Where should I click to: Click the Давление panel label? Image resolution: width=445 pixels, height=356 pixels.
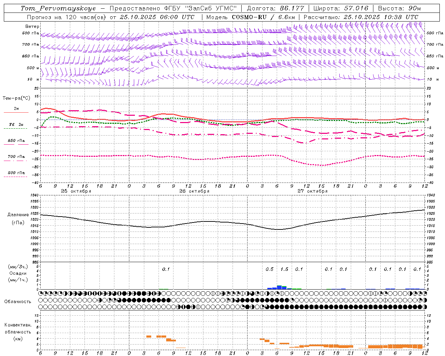coord(18,215)
